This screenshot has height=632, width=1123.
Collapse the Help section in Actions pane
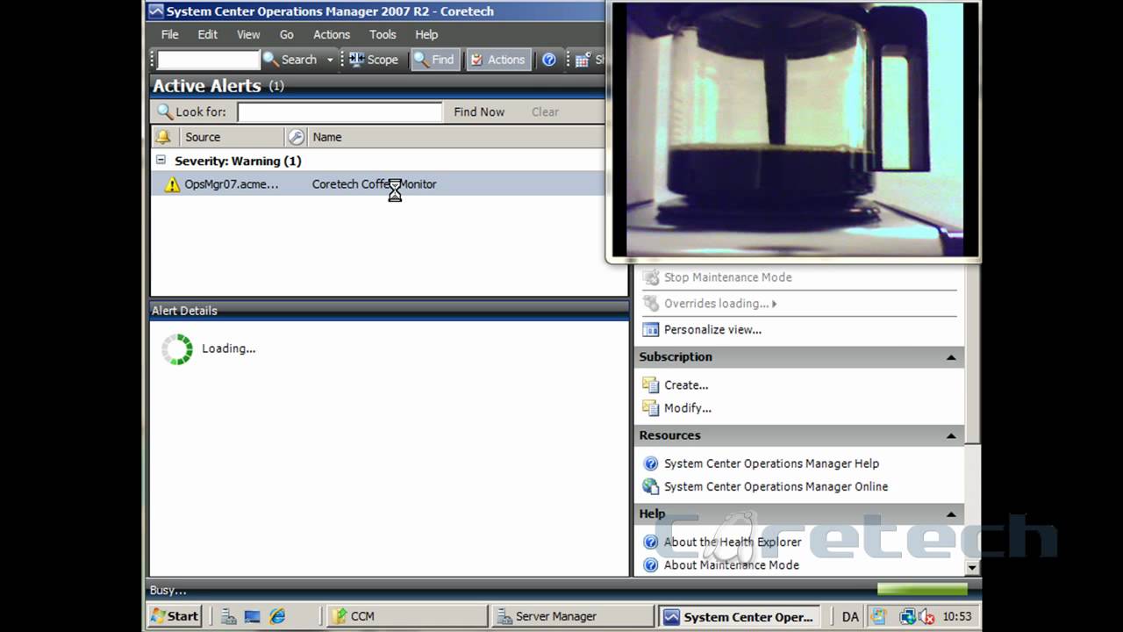(951, 514)
